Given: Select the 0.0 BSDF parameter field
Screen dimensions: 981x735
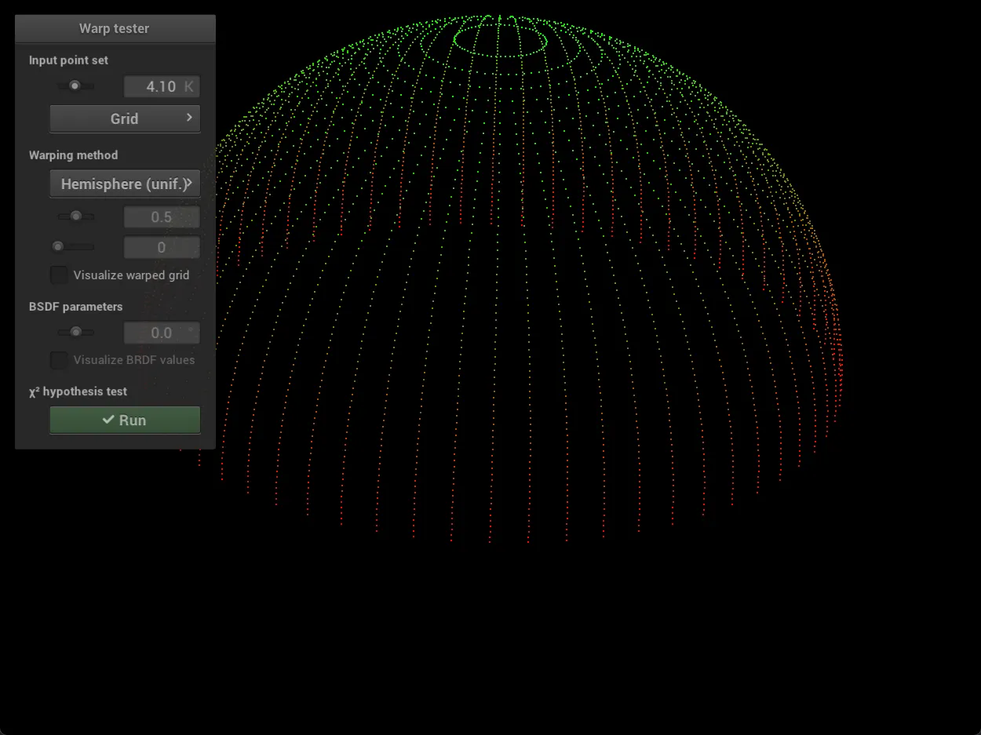Looking at the screenshot, I should click(161, 333).
